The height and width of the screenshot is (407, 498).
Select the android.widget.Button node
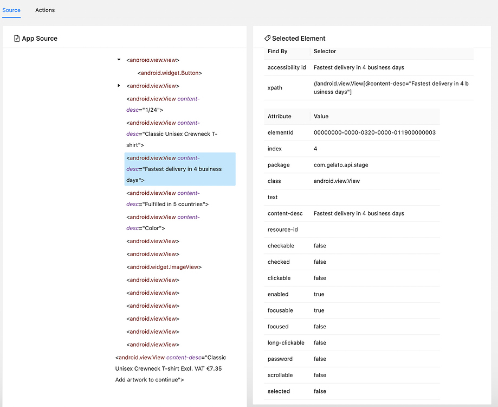tap(171, 73)
